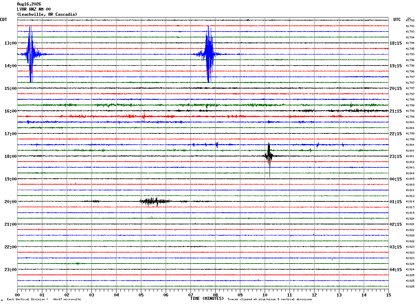Click the noisy red trace after 16:00
The width and height of the screenshot is (416, 304).
(x=203, y=116)
